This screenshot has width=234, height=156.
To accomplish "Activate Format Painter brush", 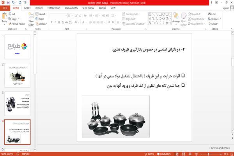I will pos(17,24).
